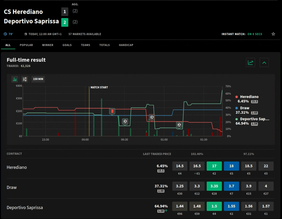Select Draw lay odds 3.7
The image size is (282, 219).
pos(231,186)
